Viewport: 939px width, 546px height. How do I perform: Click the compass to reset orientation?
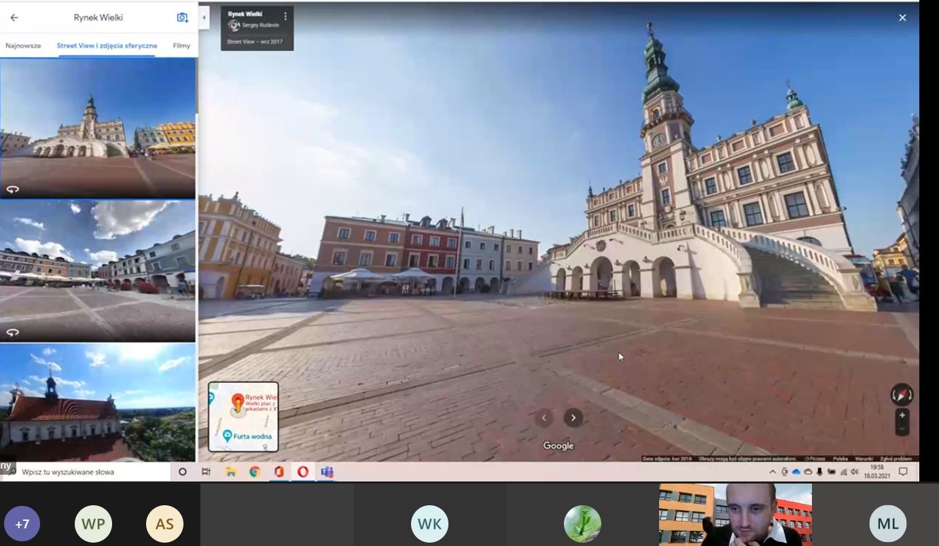(x=902, y=395)
